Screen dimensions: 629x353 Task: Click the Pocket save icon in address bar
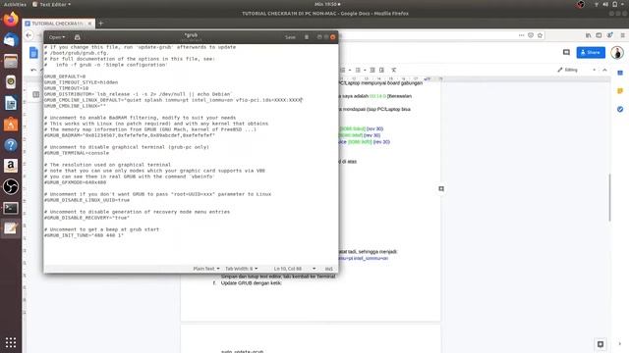tap(531, 35)
